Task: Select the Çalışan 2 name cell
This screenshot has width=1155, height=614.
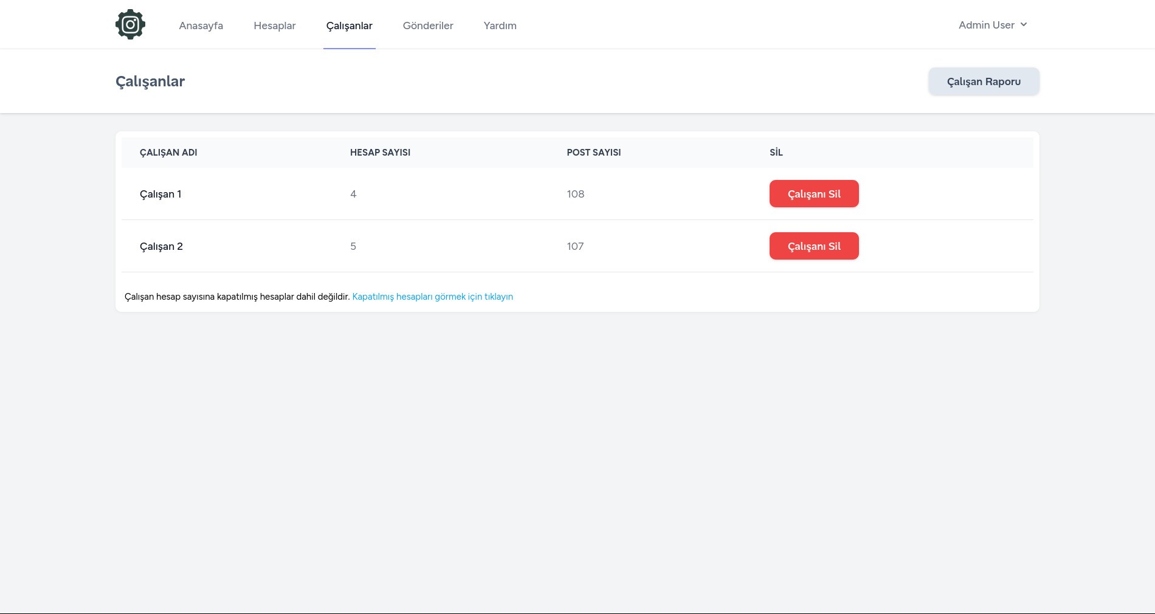Action: click(x=161, y=247)
